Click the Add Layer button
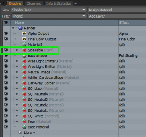 (117, 16)
